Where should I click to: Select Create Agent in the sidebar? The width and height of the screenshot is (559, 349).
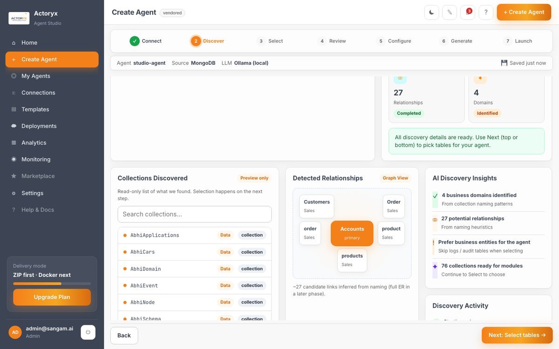pyautogui.click(x=52, y=60)
